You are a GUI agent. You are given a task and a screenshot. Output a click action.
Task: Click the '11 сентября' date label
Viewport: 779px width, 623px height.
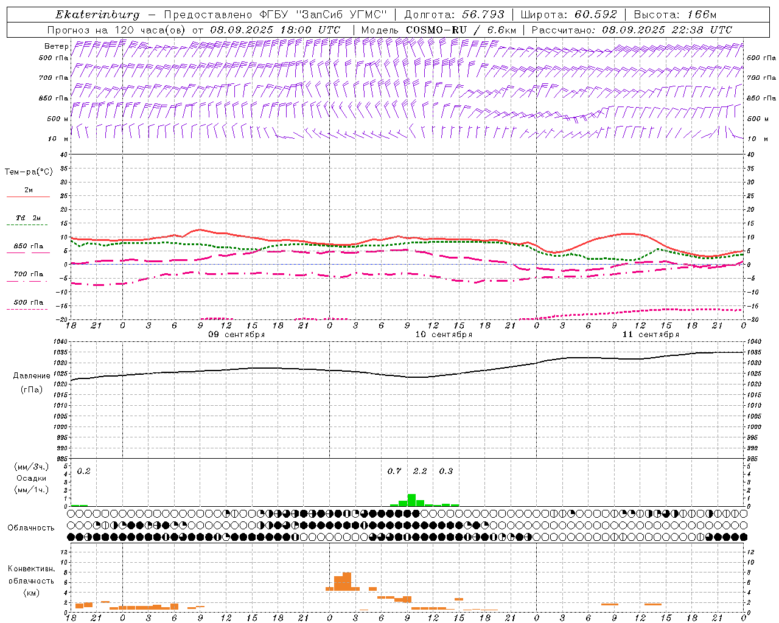coord(651,335)
